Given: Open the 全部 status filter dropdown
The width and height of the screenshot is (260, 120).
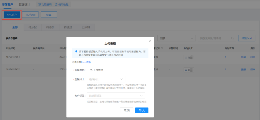Looking at the screenshot, I should (x=176, y=38).
